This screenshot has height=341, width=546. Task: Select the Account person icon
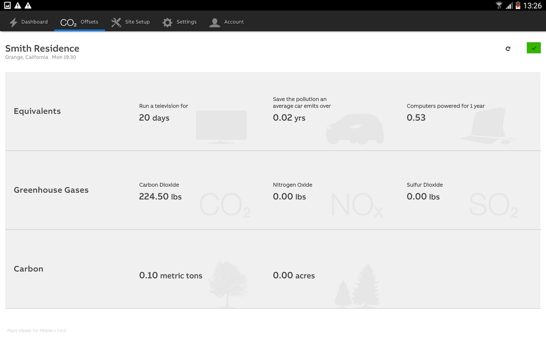tap(214, 22)
